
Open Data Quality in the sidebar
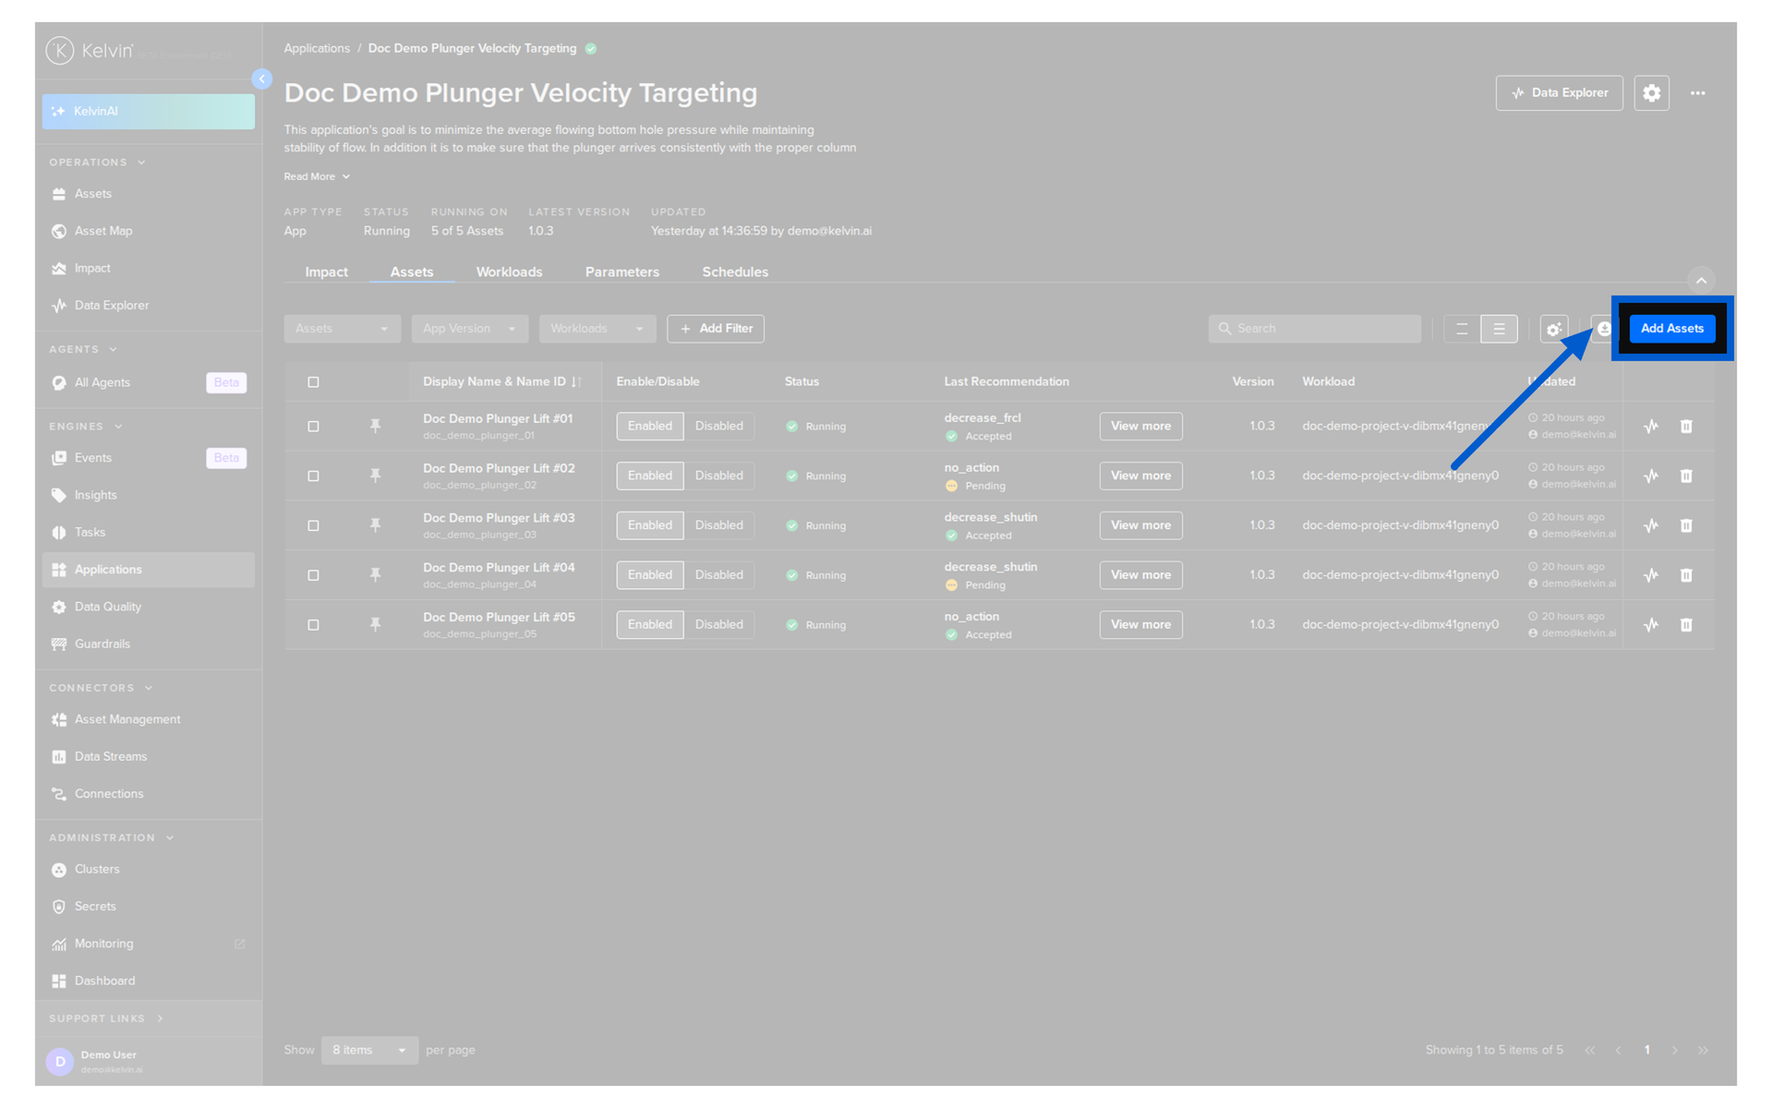coord(148,608)
